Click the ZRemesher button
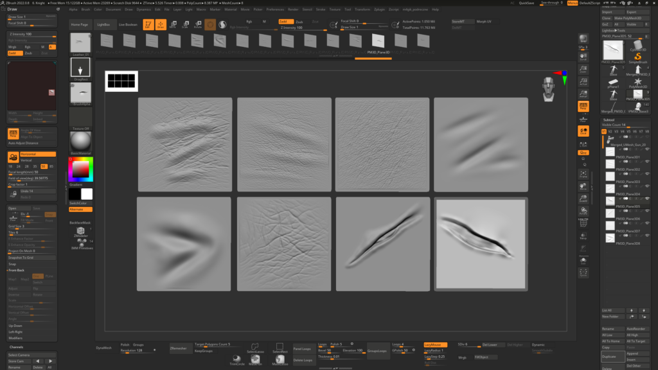 click(178, 348)
